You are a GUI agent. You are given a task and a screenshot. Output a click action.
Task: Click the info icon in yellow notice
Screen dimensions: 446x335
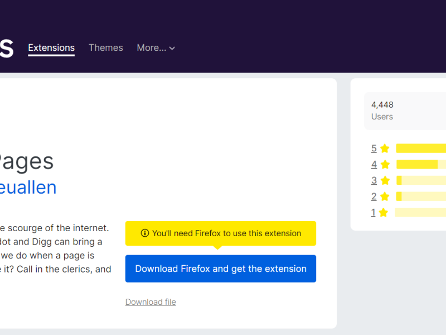click(x=145, y=233)
